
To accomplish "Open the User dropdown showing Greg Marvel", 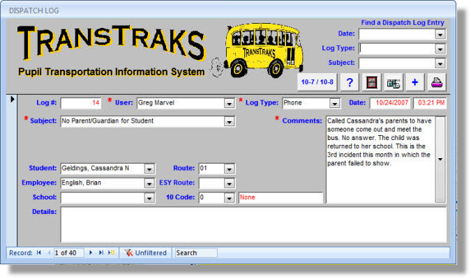I will coord(229,103).
